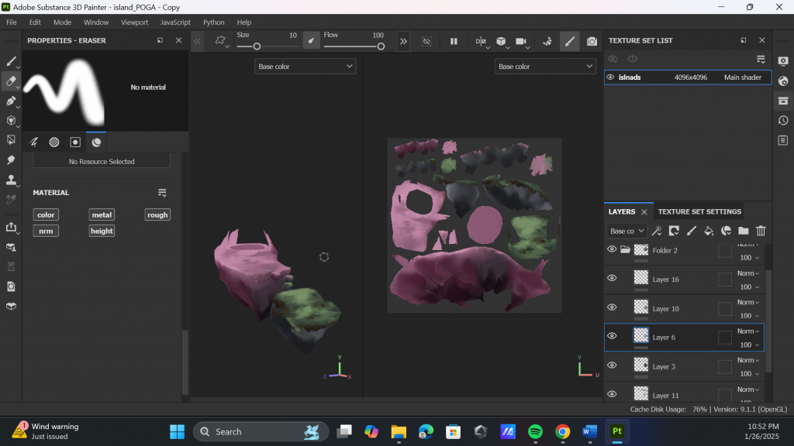Open the Python menu
This screenshot has height=446, width=794.
pyautogui.click(x=214, y=22)
